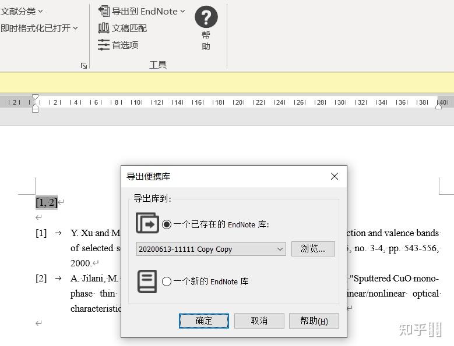Click the text '2000.' in reference one
This screenshot has width=454, height=346.
(x=82, y=263)
